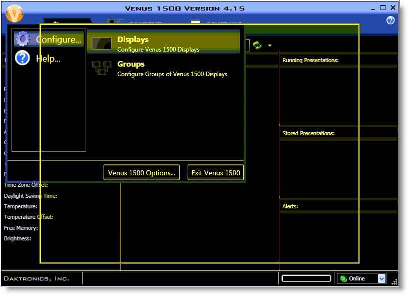408x295 pixels.
Task: Click the Venus orange application logo button
Action: pyautogui.click(x=15, y=14)
